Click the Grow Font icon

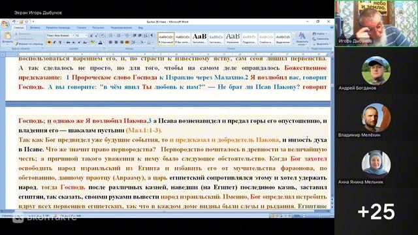pos(91,36)
